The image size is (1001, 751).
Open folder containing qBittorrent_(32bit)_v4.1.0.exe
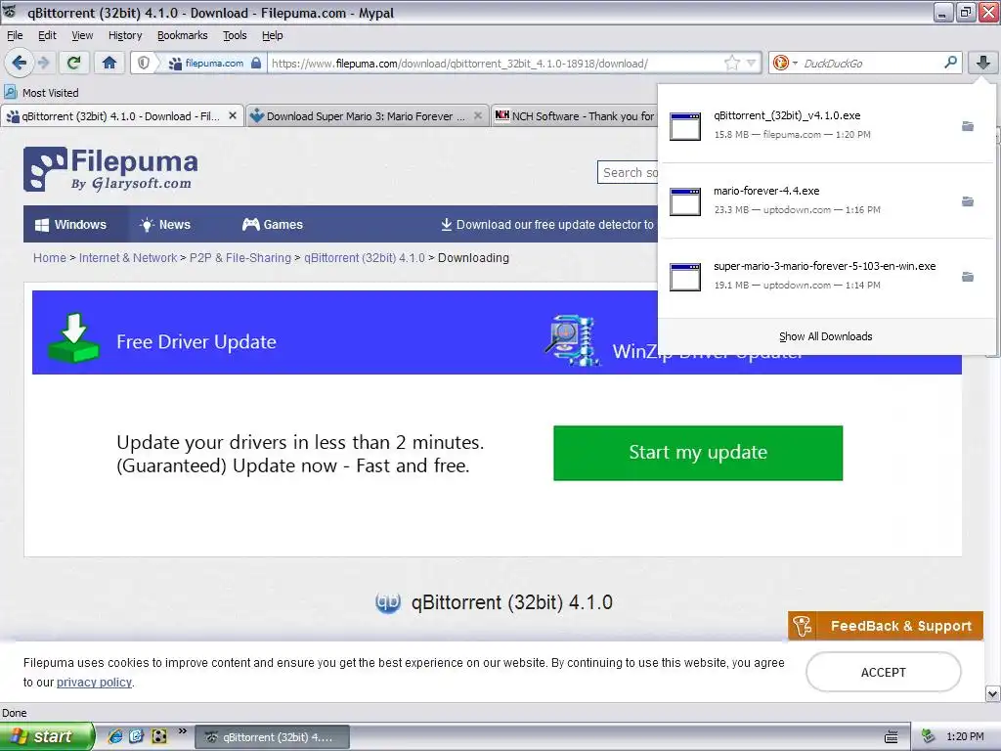pyautogui.click(x=968, y=126)
